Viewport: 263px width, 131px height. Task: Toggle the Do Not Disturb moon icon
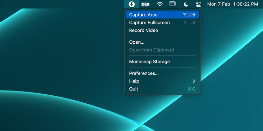coord(186,4)
